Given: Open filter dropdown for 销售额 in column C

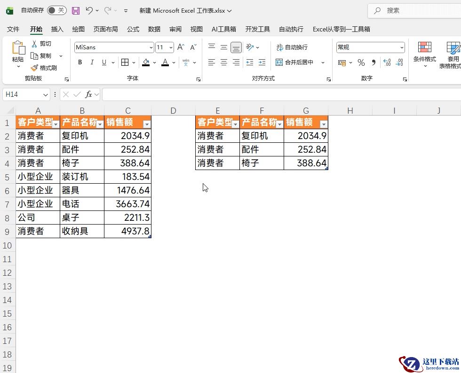Looking at the screenshot, I should pos(147,124).
